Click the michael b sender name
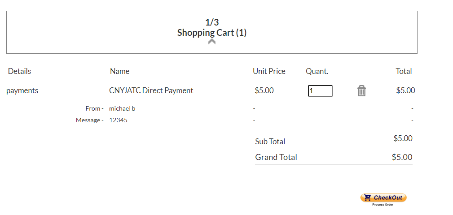This screenshot has width=453, height=215. point(122,109)
